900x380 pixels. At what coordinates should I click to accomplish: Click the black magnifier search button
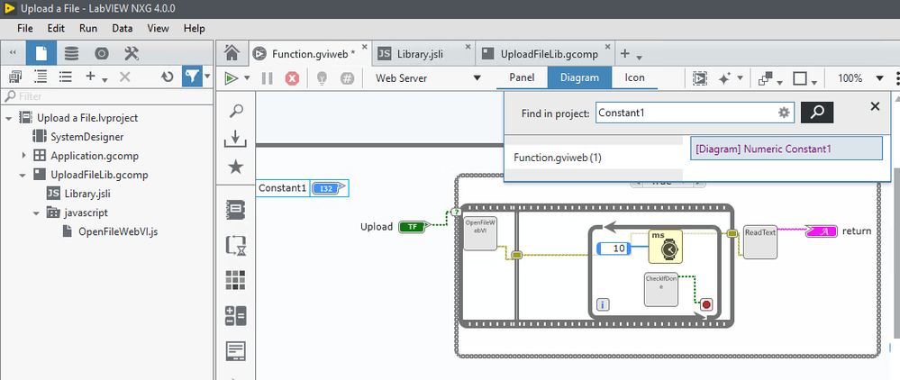pos(817,113)
